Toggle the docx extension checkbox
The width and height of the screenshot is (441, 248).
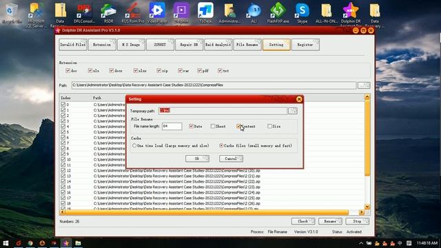tap(112, 70)
